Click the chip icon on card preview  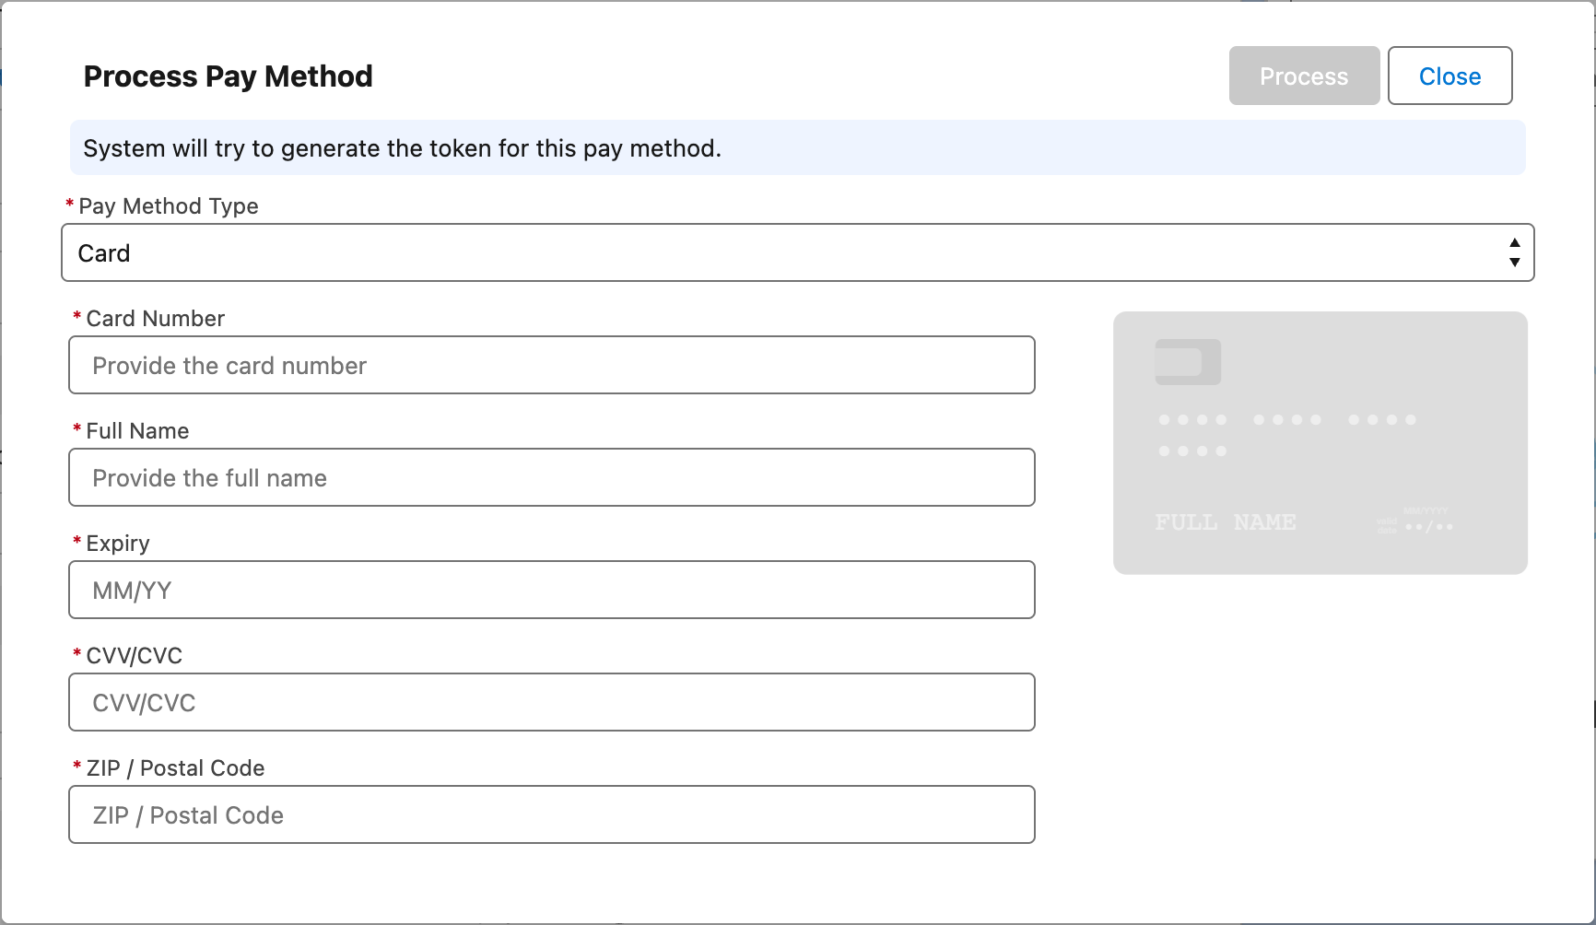tap(1188, 362)
